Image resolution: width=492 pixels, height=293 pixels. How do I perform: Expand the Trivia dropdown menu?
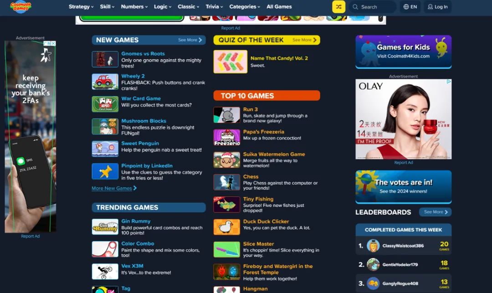(x=214, y=6)
